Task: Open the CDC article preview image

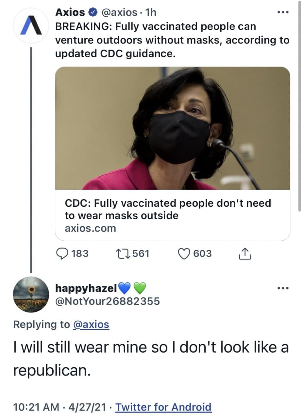Action: pos(173,128)
